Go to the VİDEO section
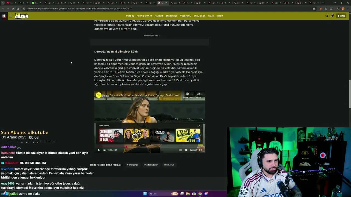Screen dimensions: 351x197 220,16
